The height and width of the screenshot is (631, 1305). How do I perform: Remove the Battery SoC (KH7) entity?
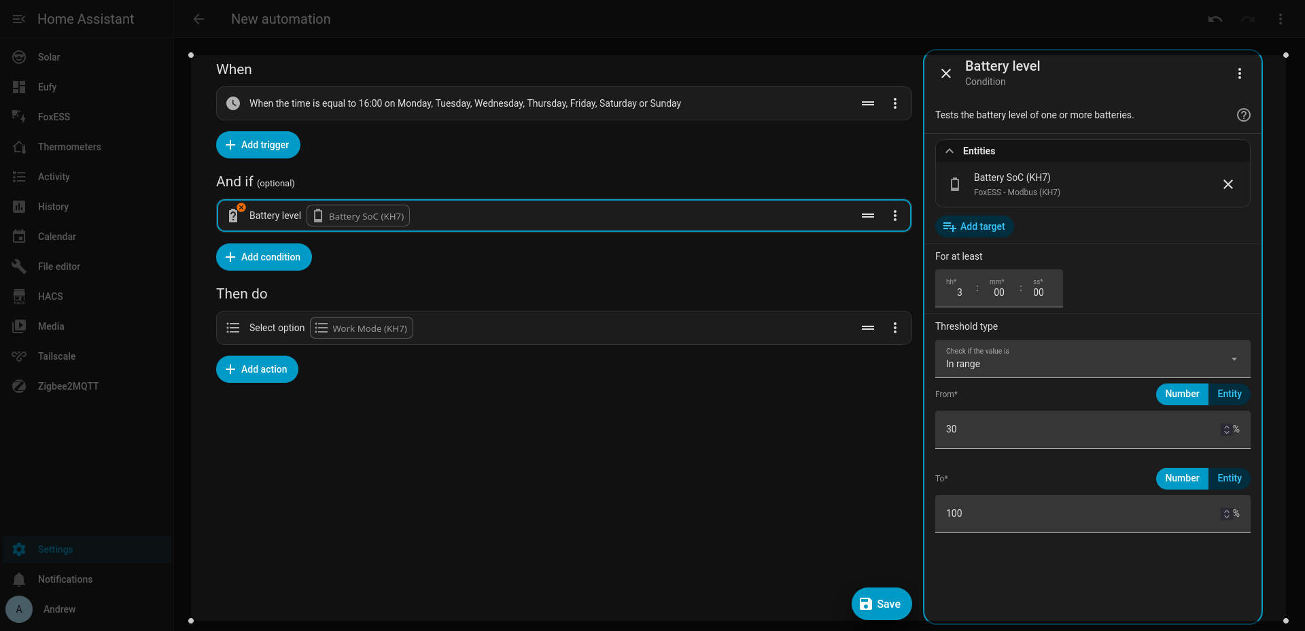point(1228,184)
